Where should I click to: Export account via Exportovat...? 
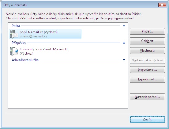(147, 79)
